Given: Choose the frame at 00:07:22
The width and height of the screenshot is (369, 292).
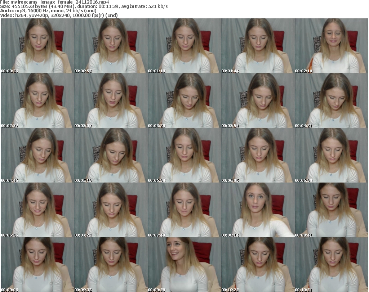Looking at the screenshot, I should (111, 210).
